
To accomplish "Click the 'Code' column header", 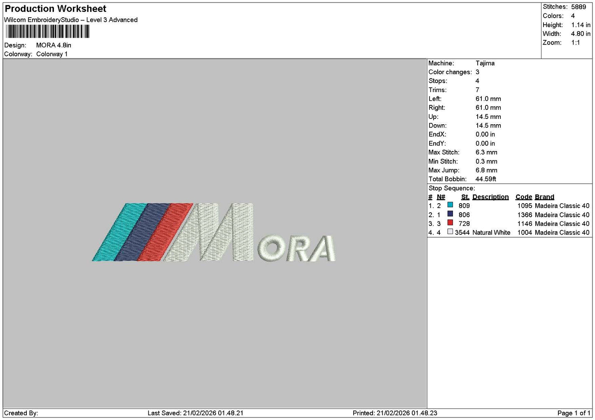I will point(524,197).
